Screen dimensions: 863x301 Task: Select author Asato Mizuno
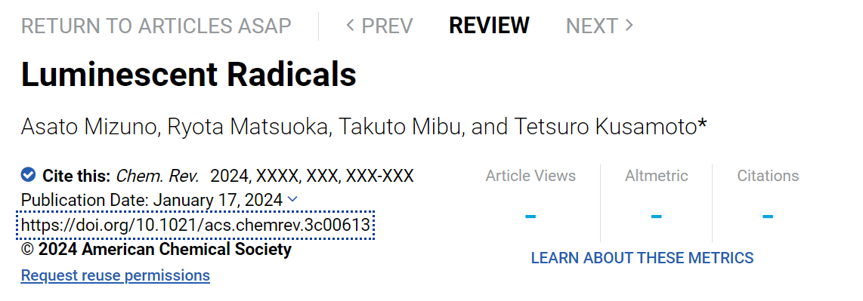88,127
